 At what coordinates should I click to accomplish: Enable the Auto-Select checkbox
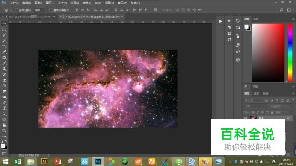pyautogui.click(x=16, y=10)
